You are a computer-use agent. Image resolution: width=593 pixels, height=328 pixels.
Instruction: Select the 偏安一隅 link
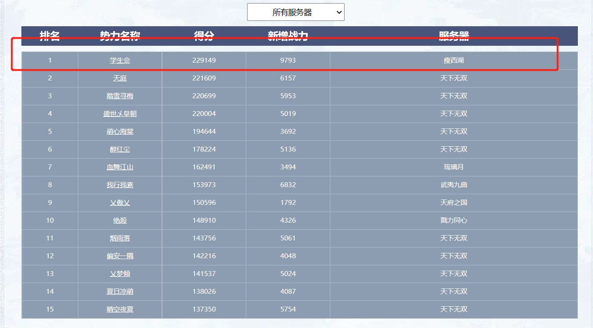(x=120, y=256)
